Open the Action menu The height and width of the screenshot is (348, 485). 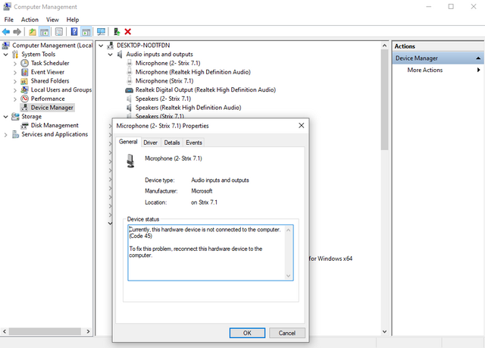coord(30,20)
